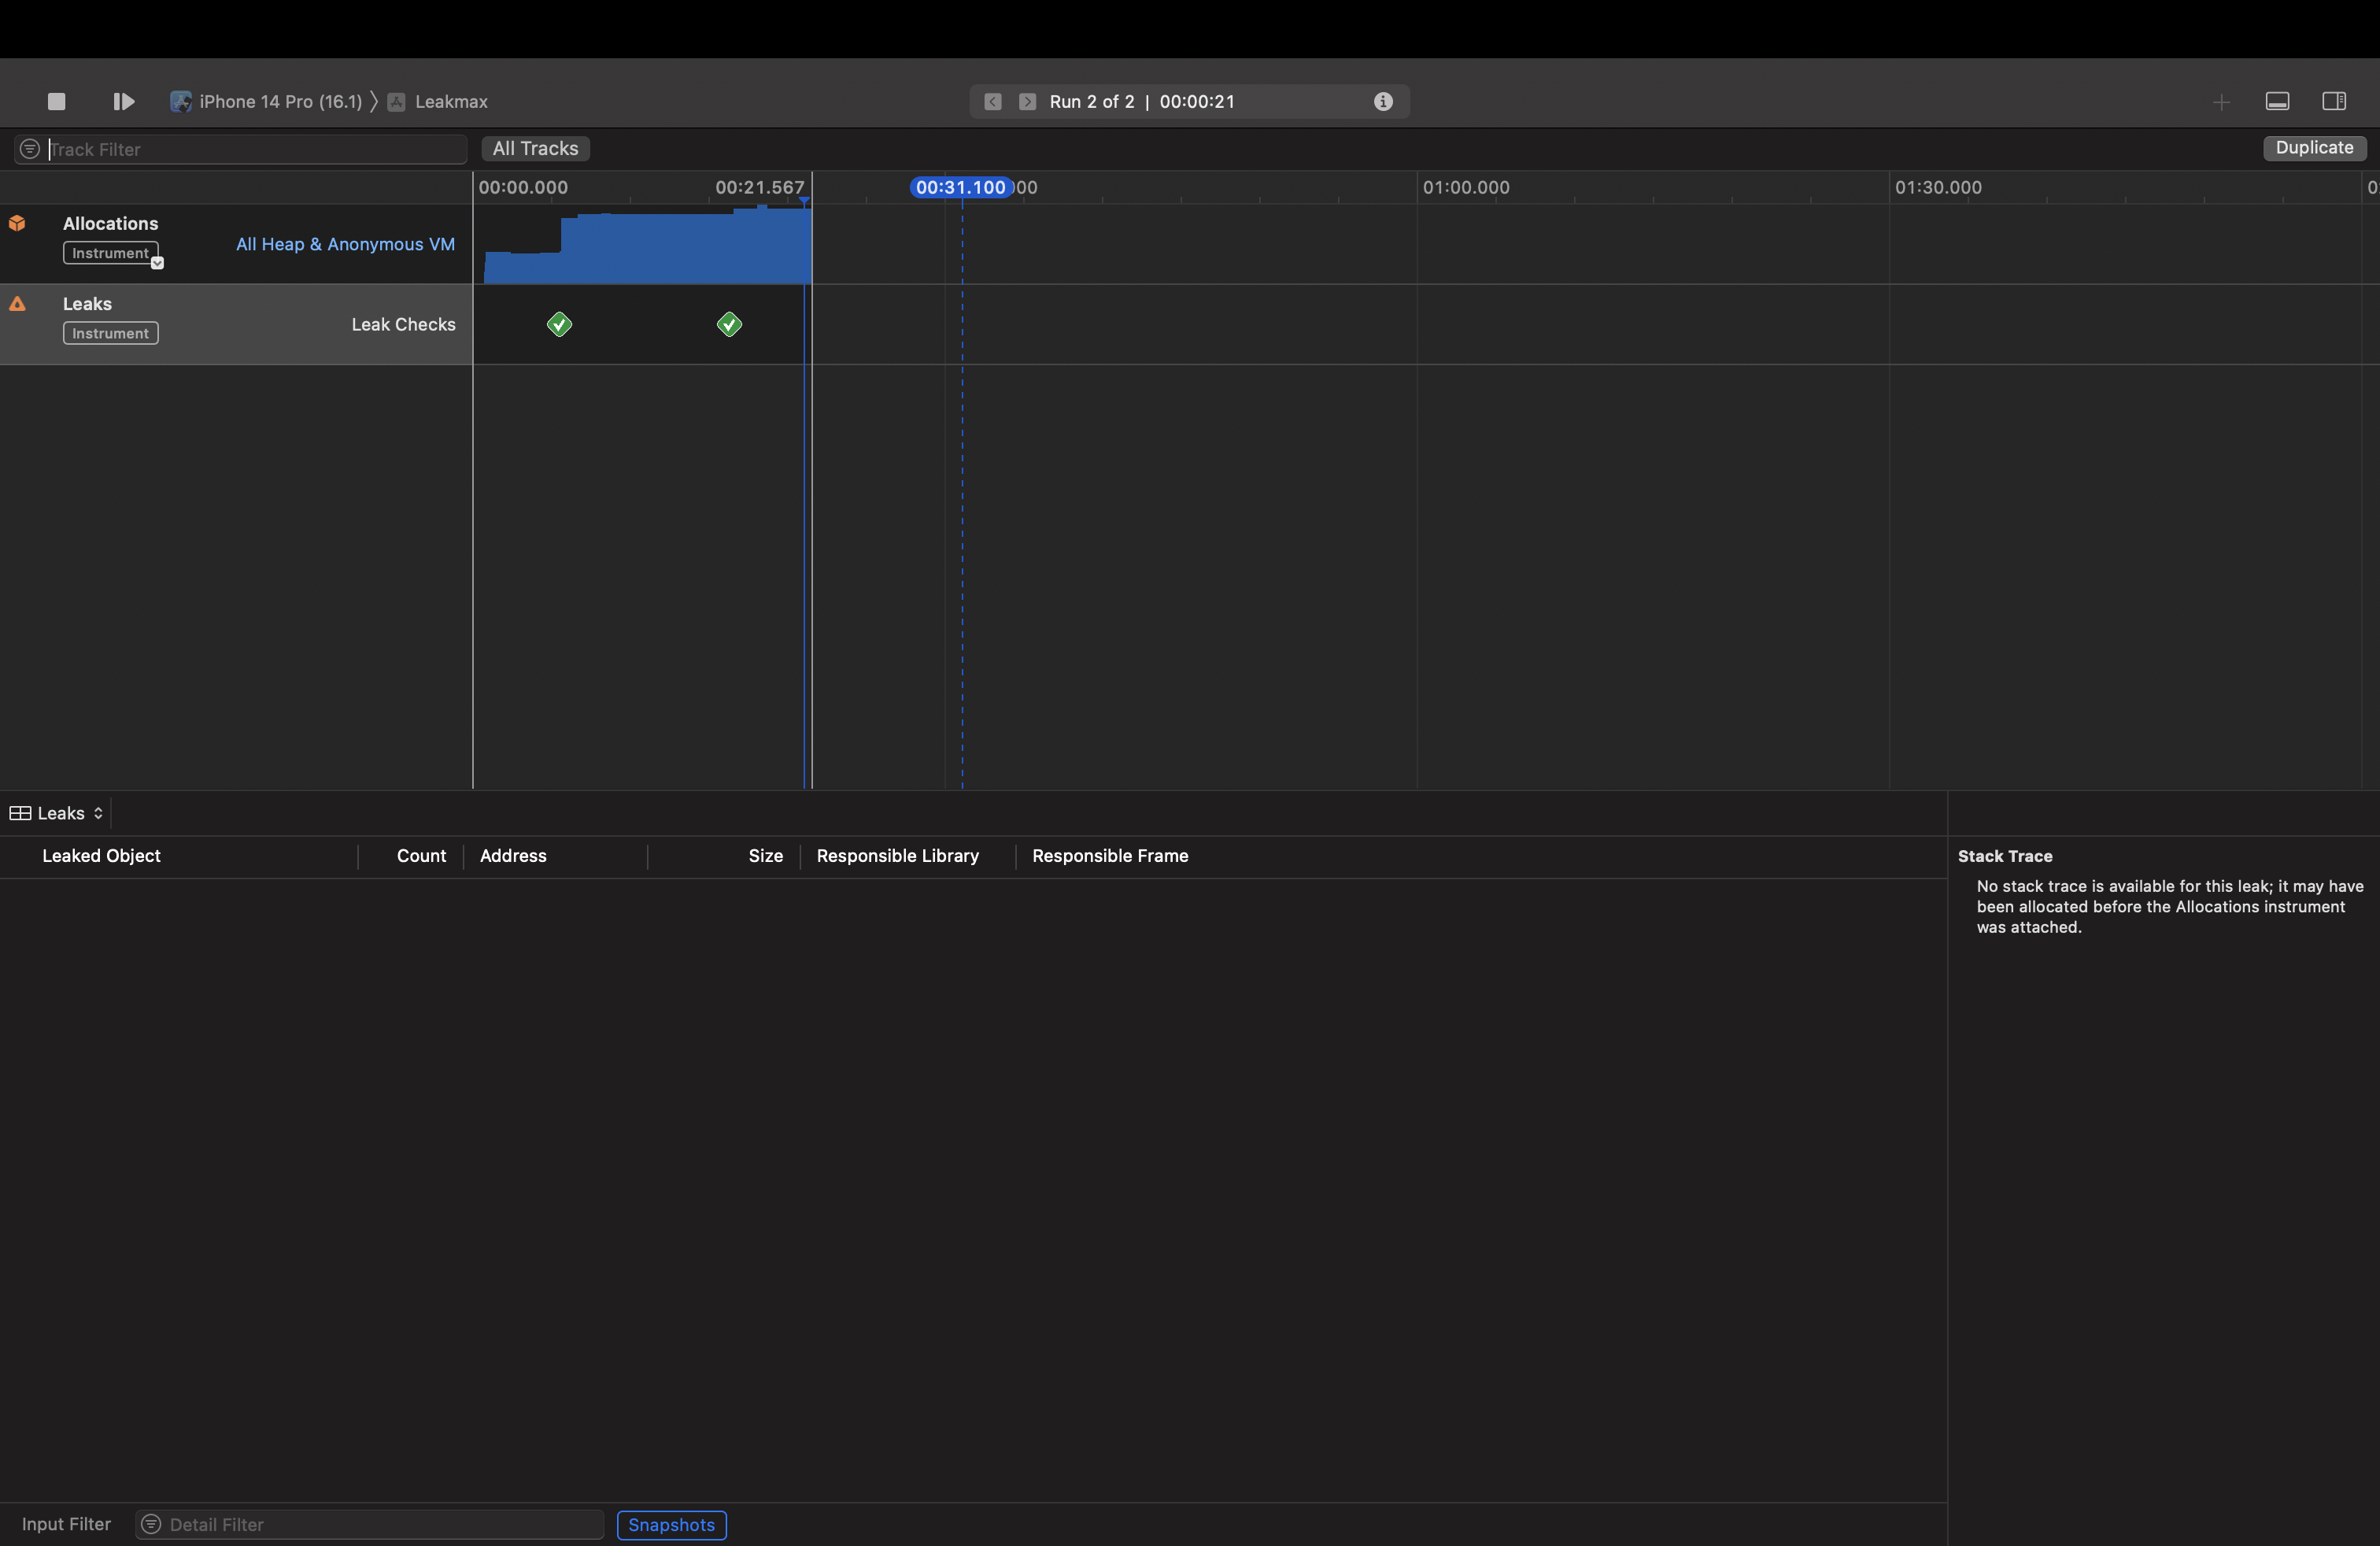Select the Allocations instrument cube icon
The height and width of the screenshot is (1546, 2380).
(x=18, y=223)
